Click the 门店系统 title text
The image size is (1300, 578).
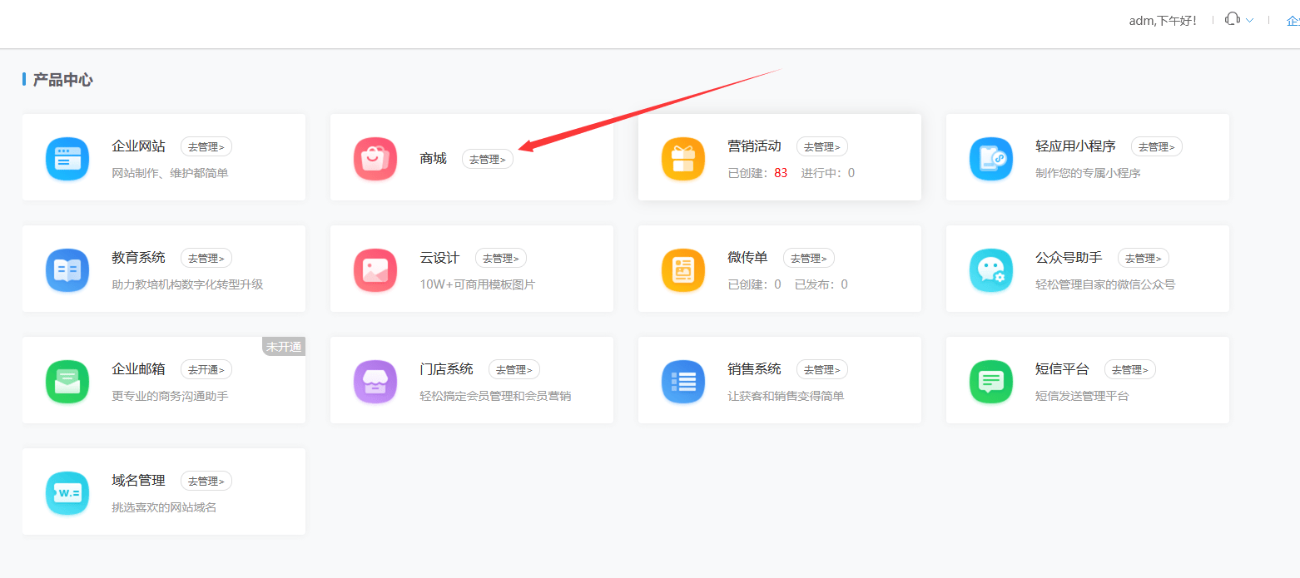coord(446,369)
